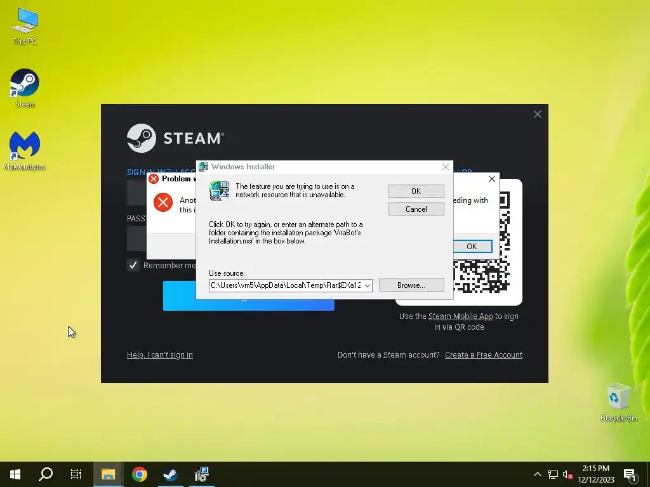
Task: Switch to Windows Installer taskbar icon
Action: click(x=201, y=474)
